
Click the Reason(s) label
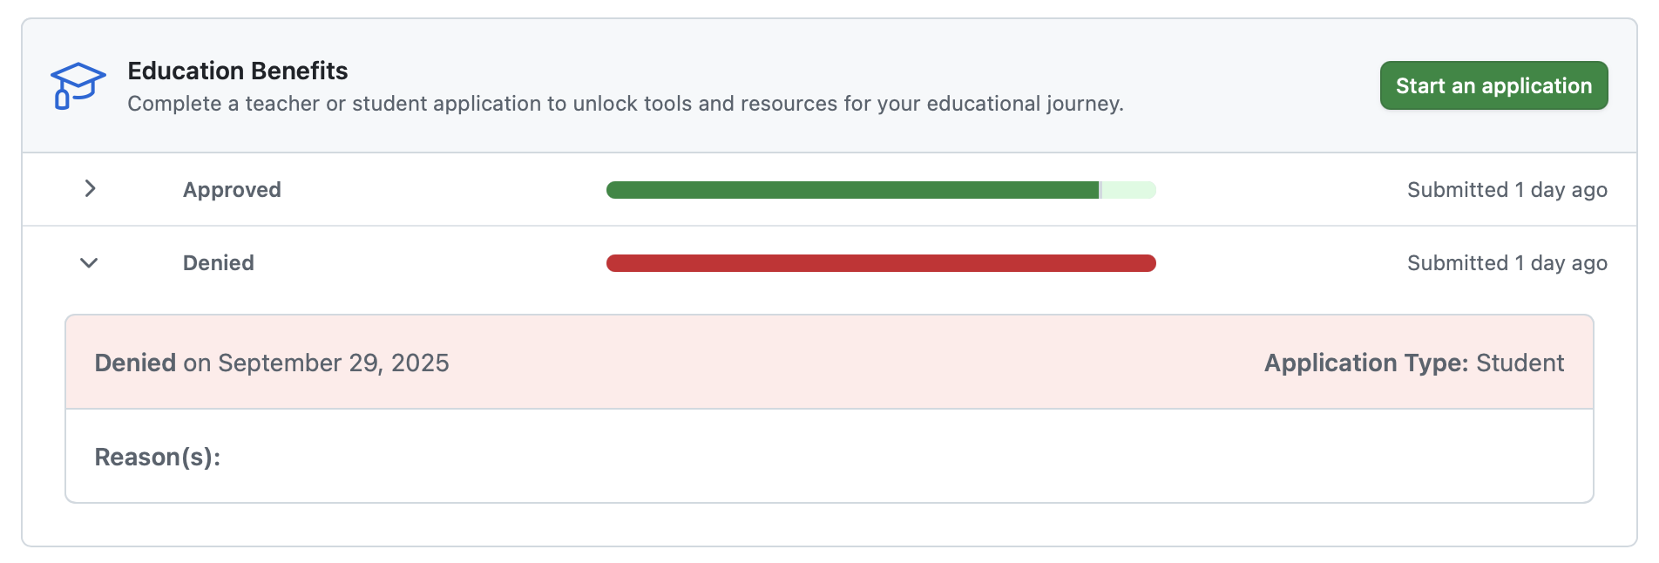[158, 457]
